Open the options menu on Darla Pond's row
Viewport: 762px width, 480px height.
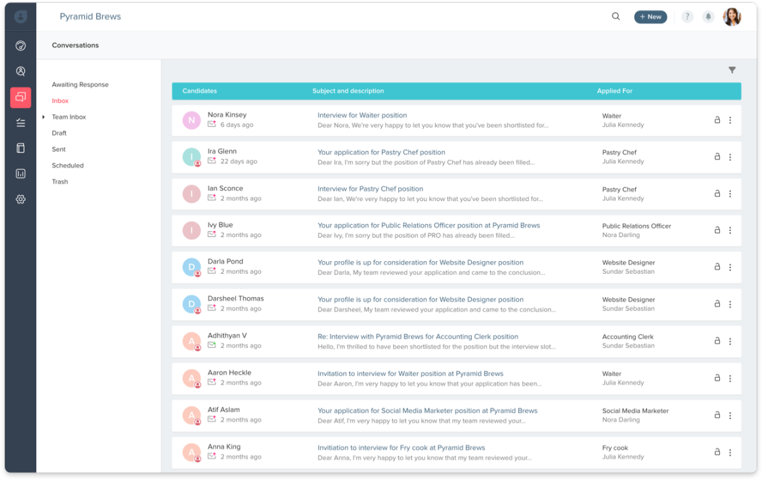(x=729, y=267)
